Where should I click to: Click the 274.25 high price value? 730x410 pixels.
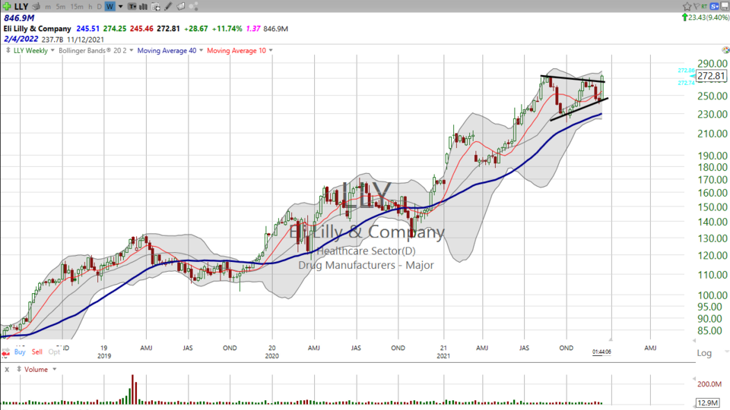(x=115, y=29)
